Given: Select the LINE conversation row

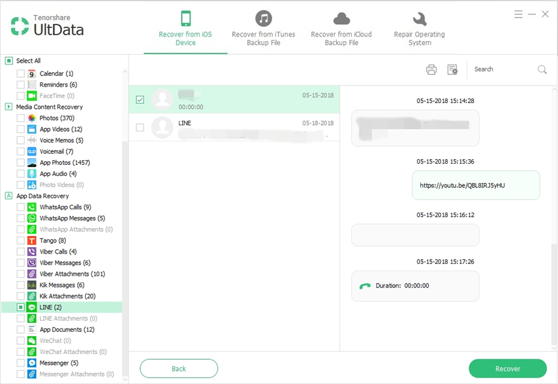Looking at the screenshot, I should (x=234, y=127).
